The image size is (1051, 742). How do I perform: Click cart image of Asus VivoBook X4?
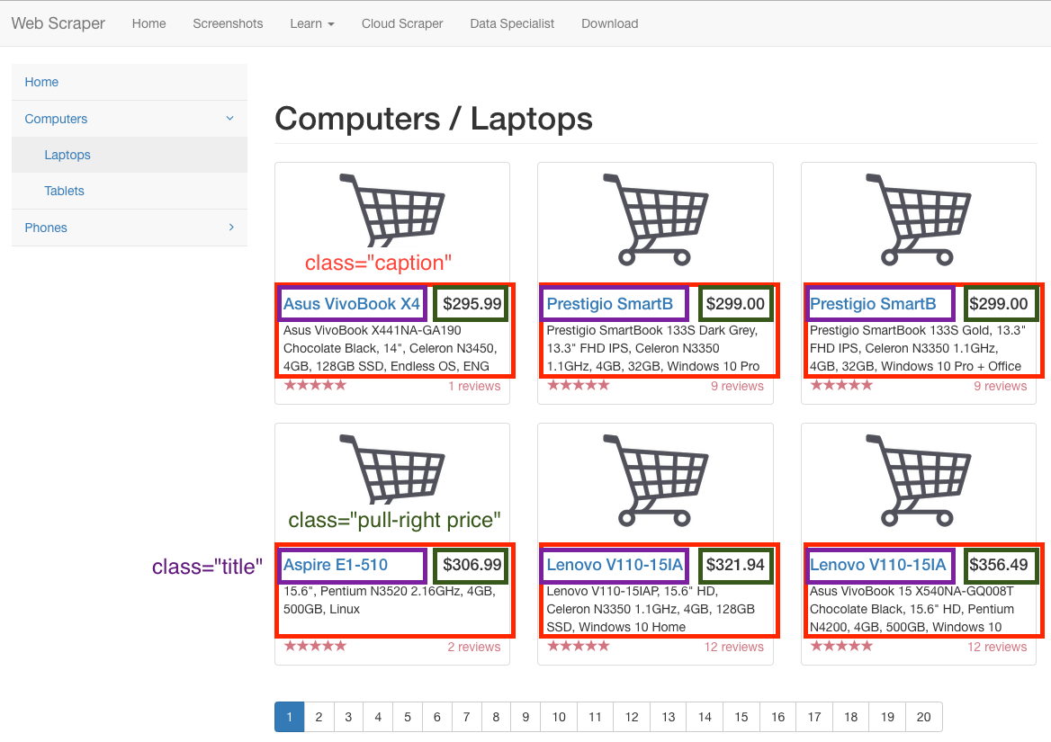point(392,211)
